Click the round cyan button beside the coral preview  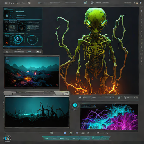pyautogui.click(x=75, y=105)
